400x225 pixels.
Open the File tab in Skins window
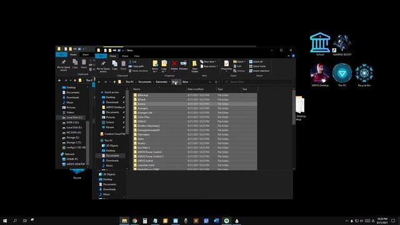pos(101,56)
